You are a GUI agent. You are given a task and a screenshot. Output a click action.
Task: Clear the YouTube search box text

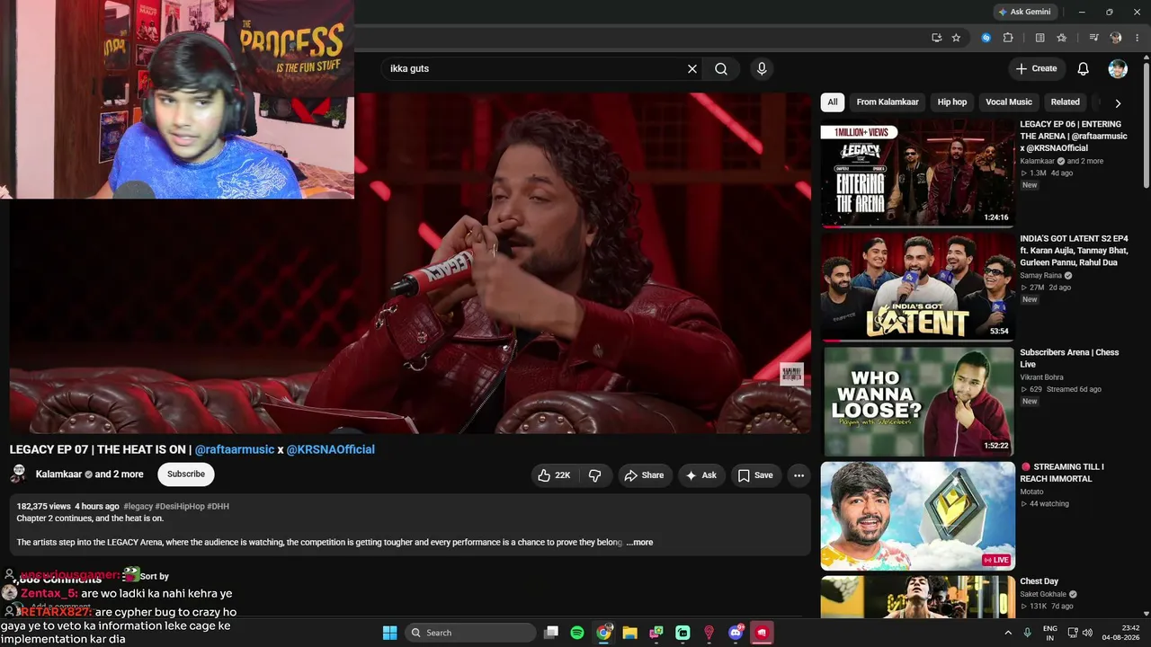[692, 68]
